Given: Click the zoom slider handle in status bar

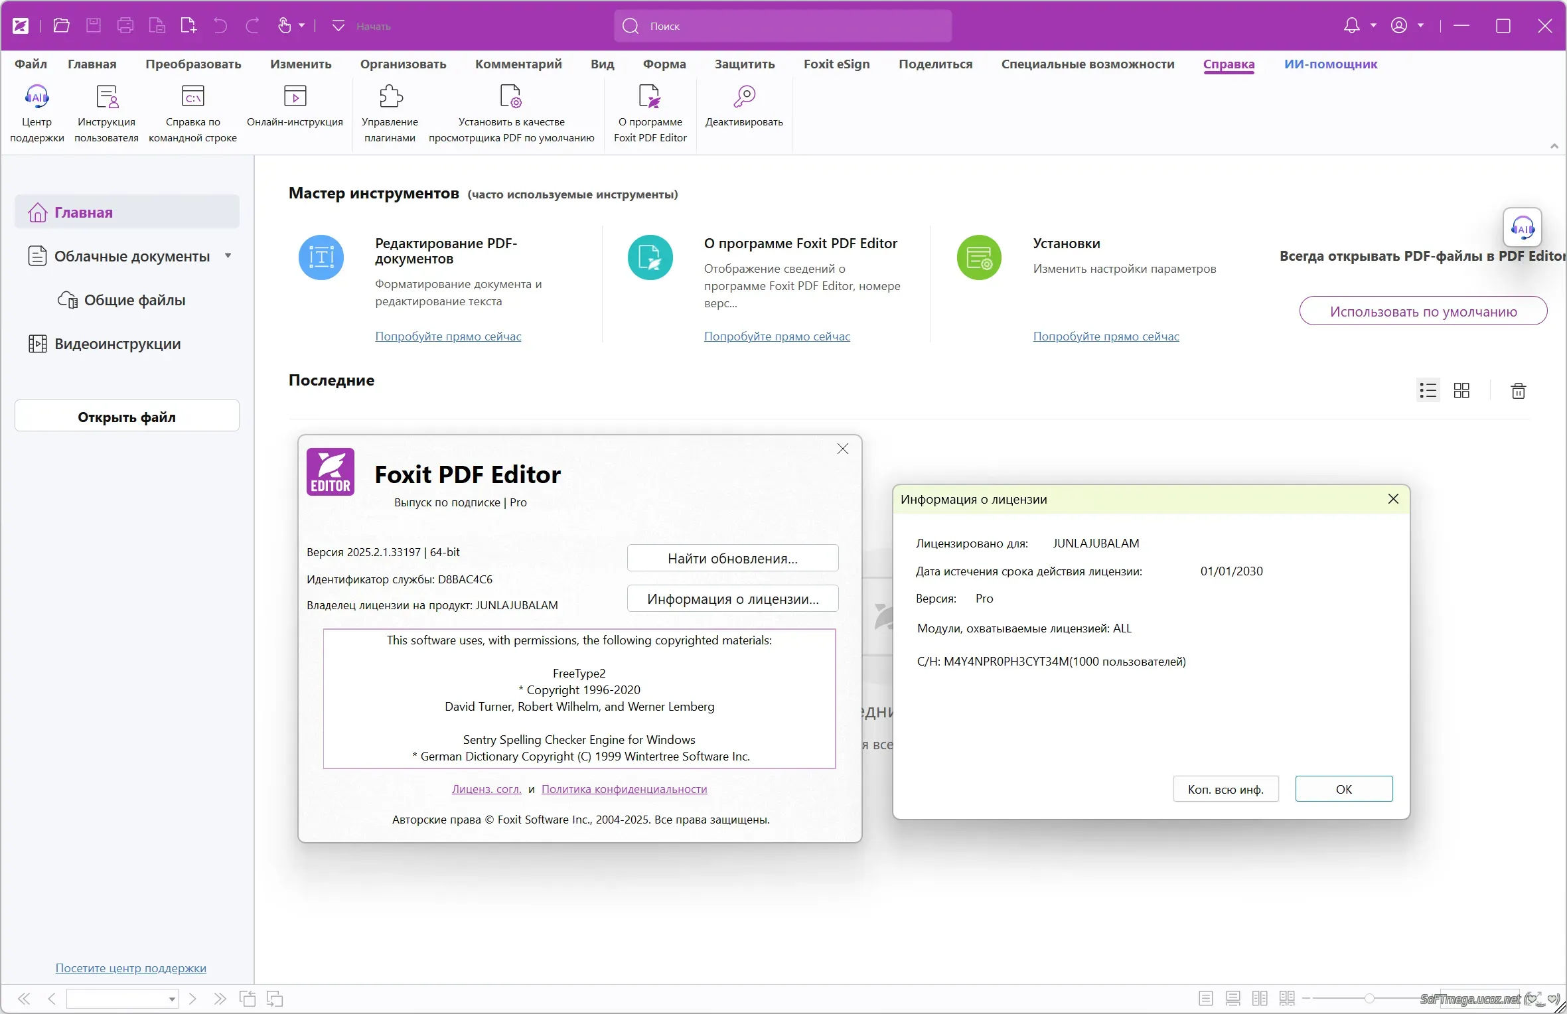Looking at the screenshot, I should 1369,998.
